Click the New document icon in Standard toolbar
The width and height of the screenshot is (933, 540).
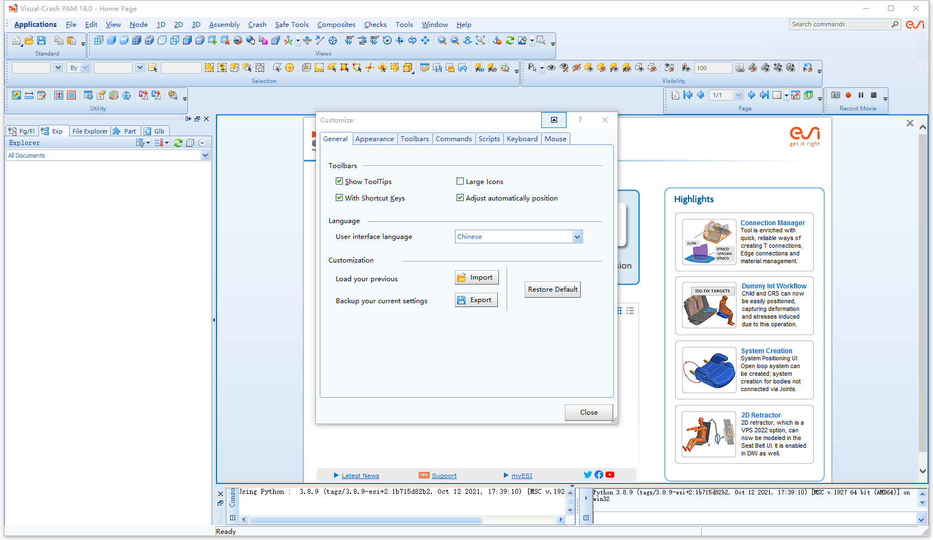(x=16, y=41)
